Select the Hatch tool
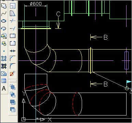132x123 pixels. (x=4, y=58)
